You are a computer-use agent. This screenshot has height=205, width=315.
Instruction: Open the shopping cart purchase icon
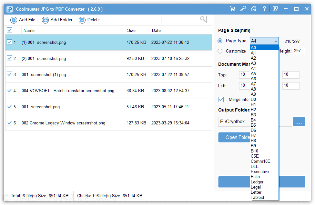point(232,9)
